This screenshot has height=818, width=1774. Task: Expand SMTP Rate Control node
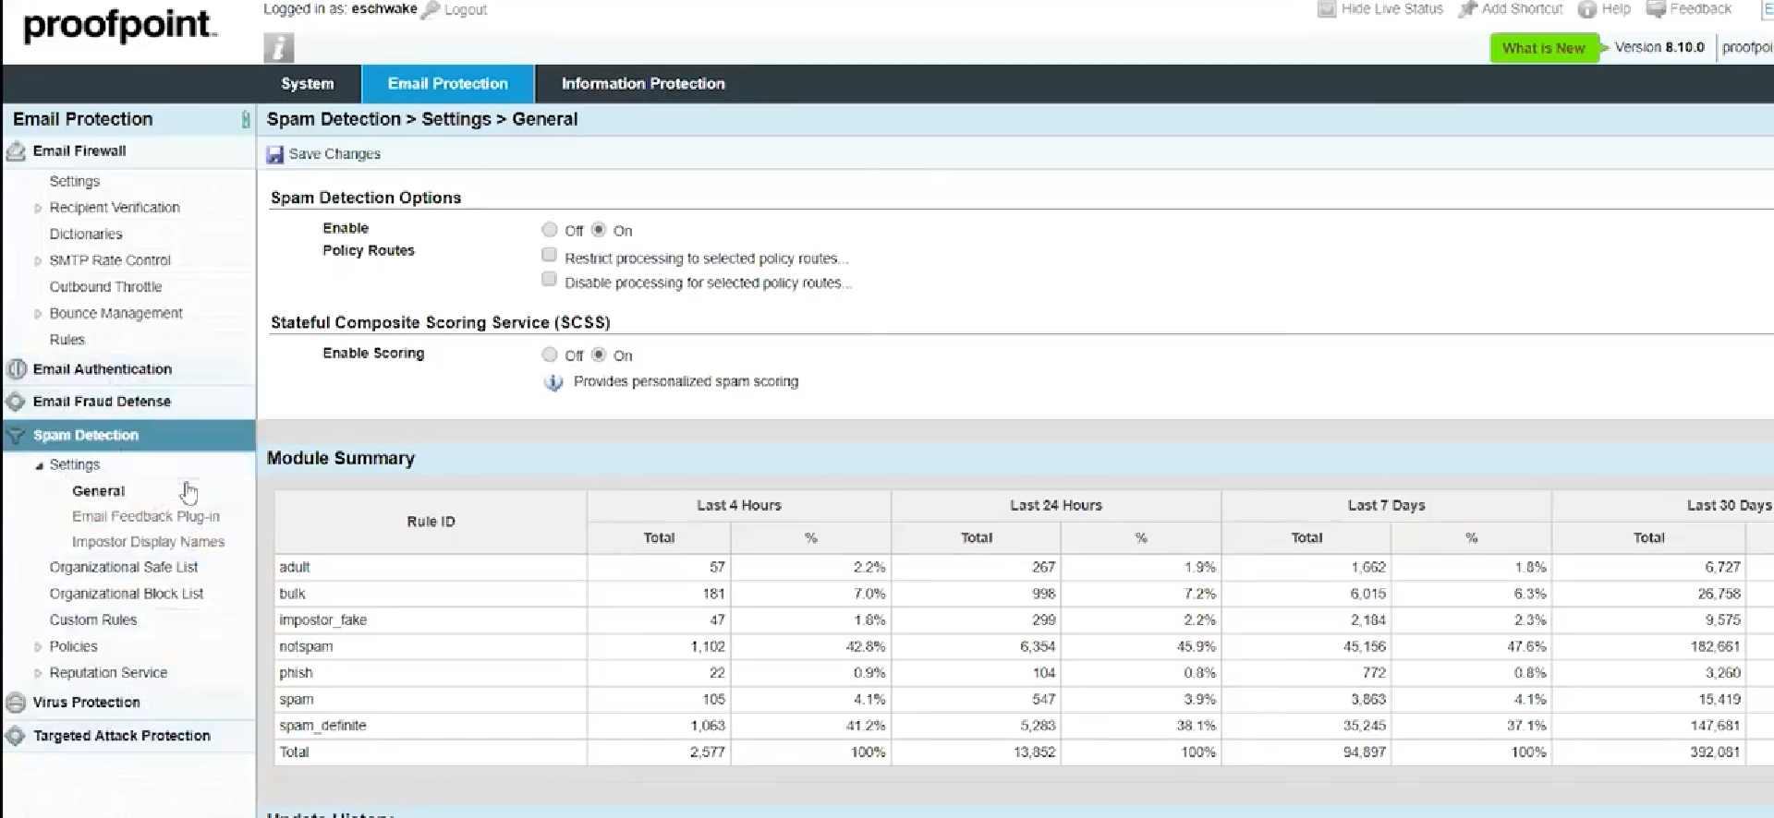point(38,261)
